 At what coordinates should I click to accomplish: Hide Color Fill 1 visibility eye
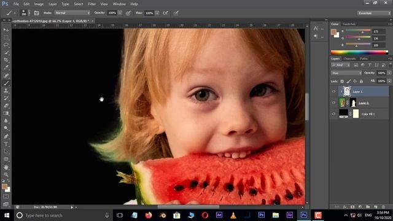click(x=333, y=114)
